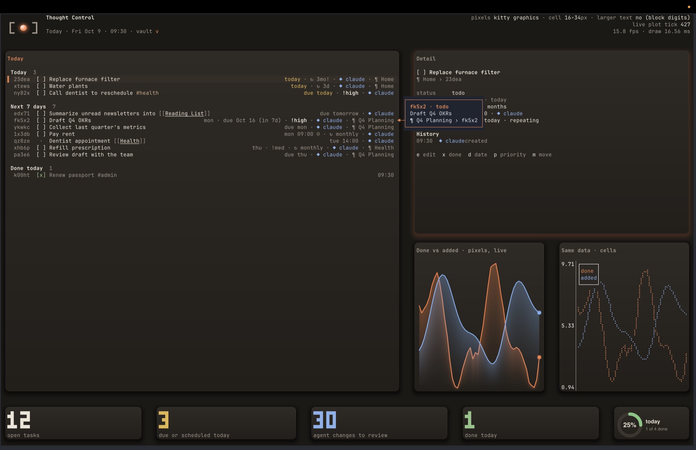Screen dimensions: 696x450
Task: Follow the Health wiki link
Action: pos(130,141)
